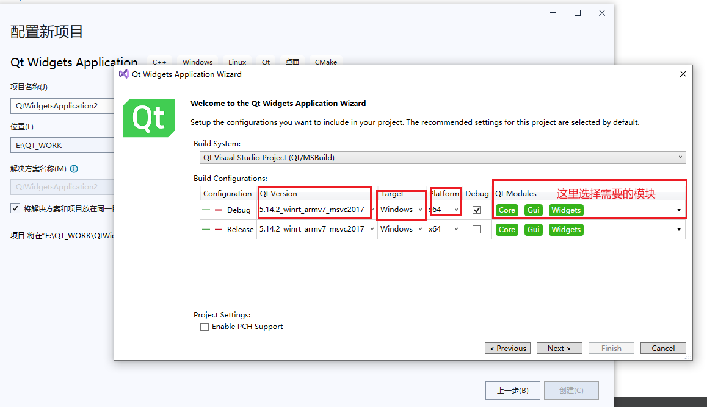
Task: Expand the Qt Modules list in the Release row
Action: coord(678,230)
